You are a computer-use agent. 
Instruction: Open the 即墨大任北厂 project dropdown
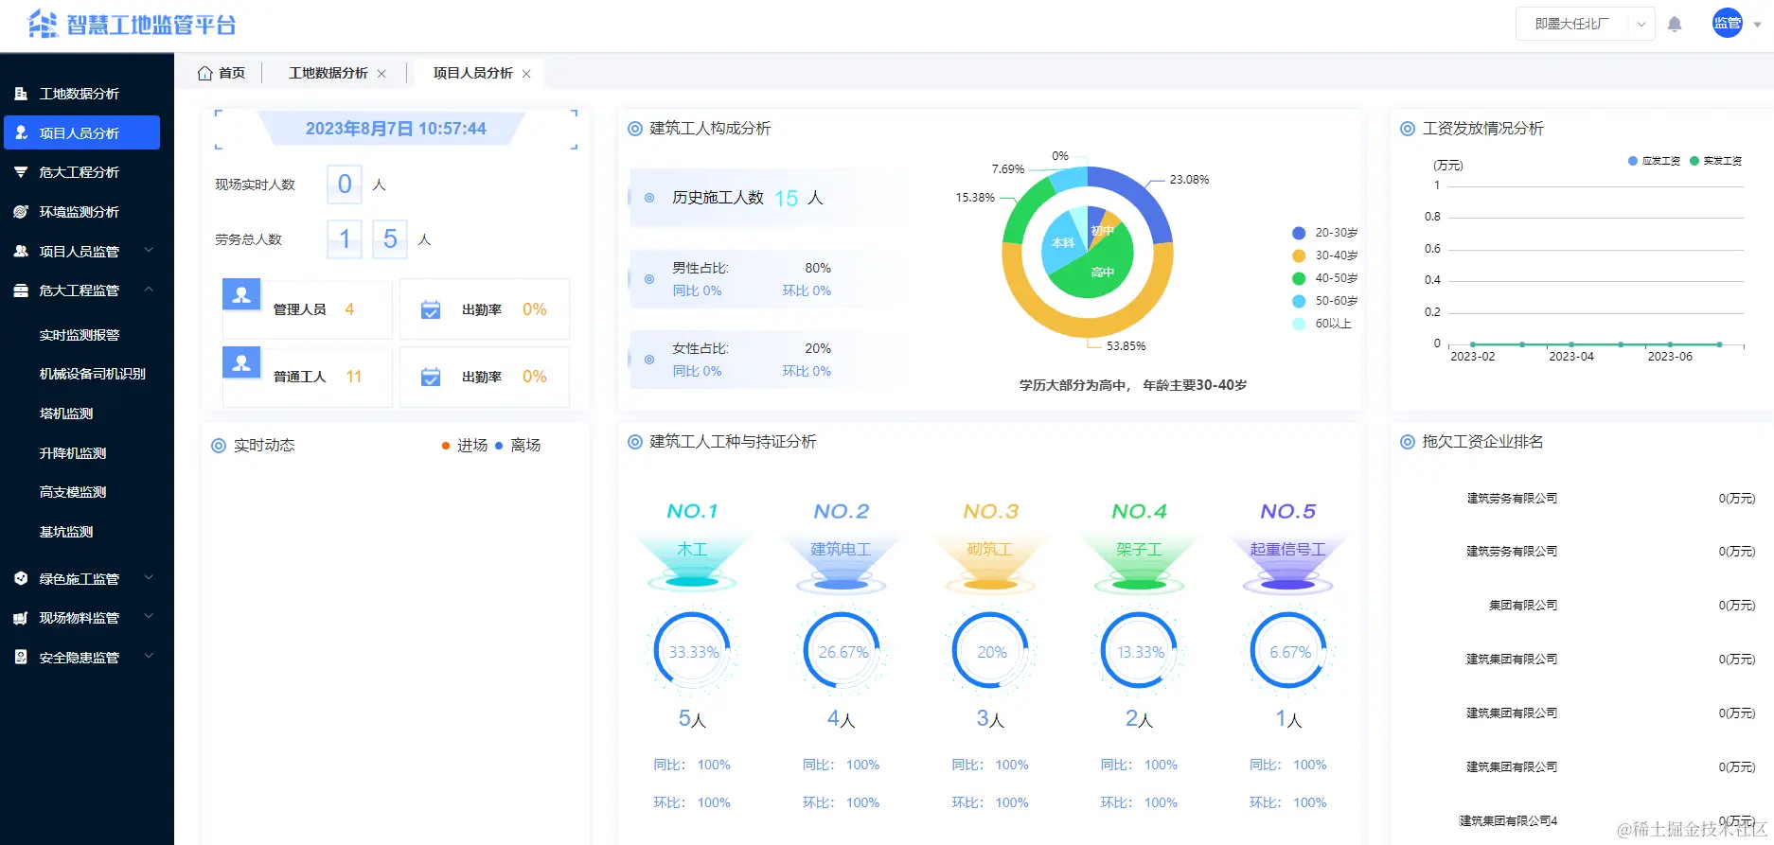pos(1585,24)
